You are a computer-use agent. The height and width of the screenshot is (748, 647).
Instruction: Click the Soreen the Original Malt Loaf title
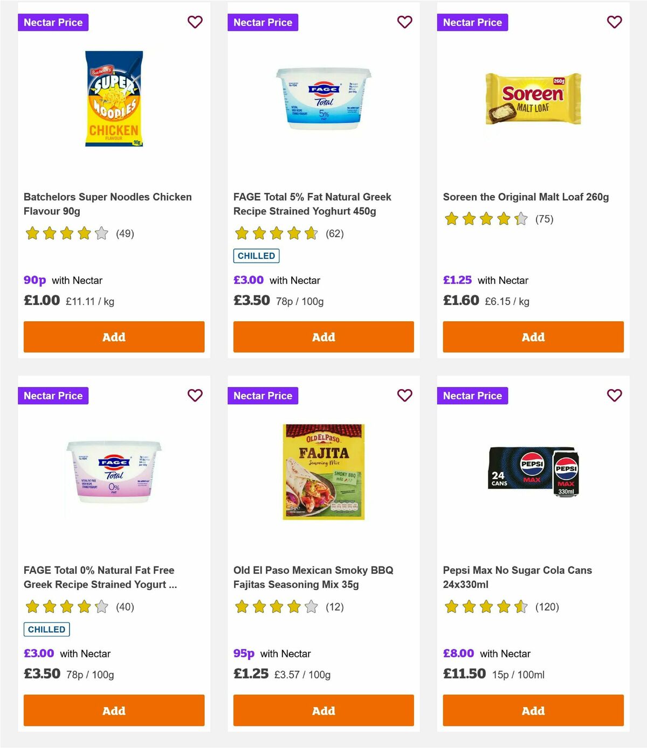point(526,197)
